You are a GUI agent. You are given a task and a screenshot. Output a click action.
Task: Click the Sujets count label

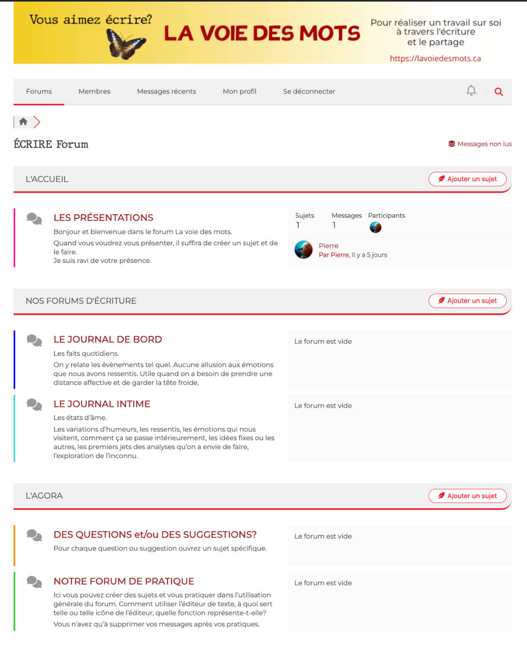[305, 216]
